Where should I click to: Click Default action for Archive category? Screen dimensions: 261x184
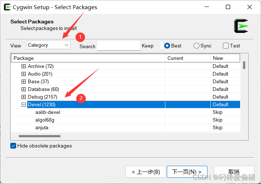pos(220,66)
